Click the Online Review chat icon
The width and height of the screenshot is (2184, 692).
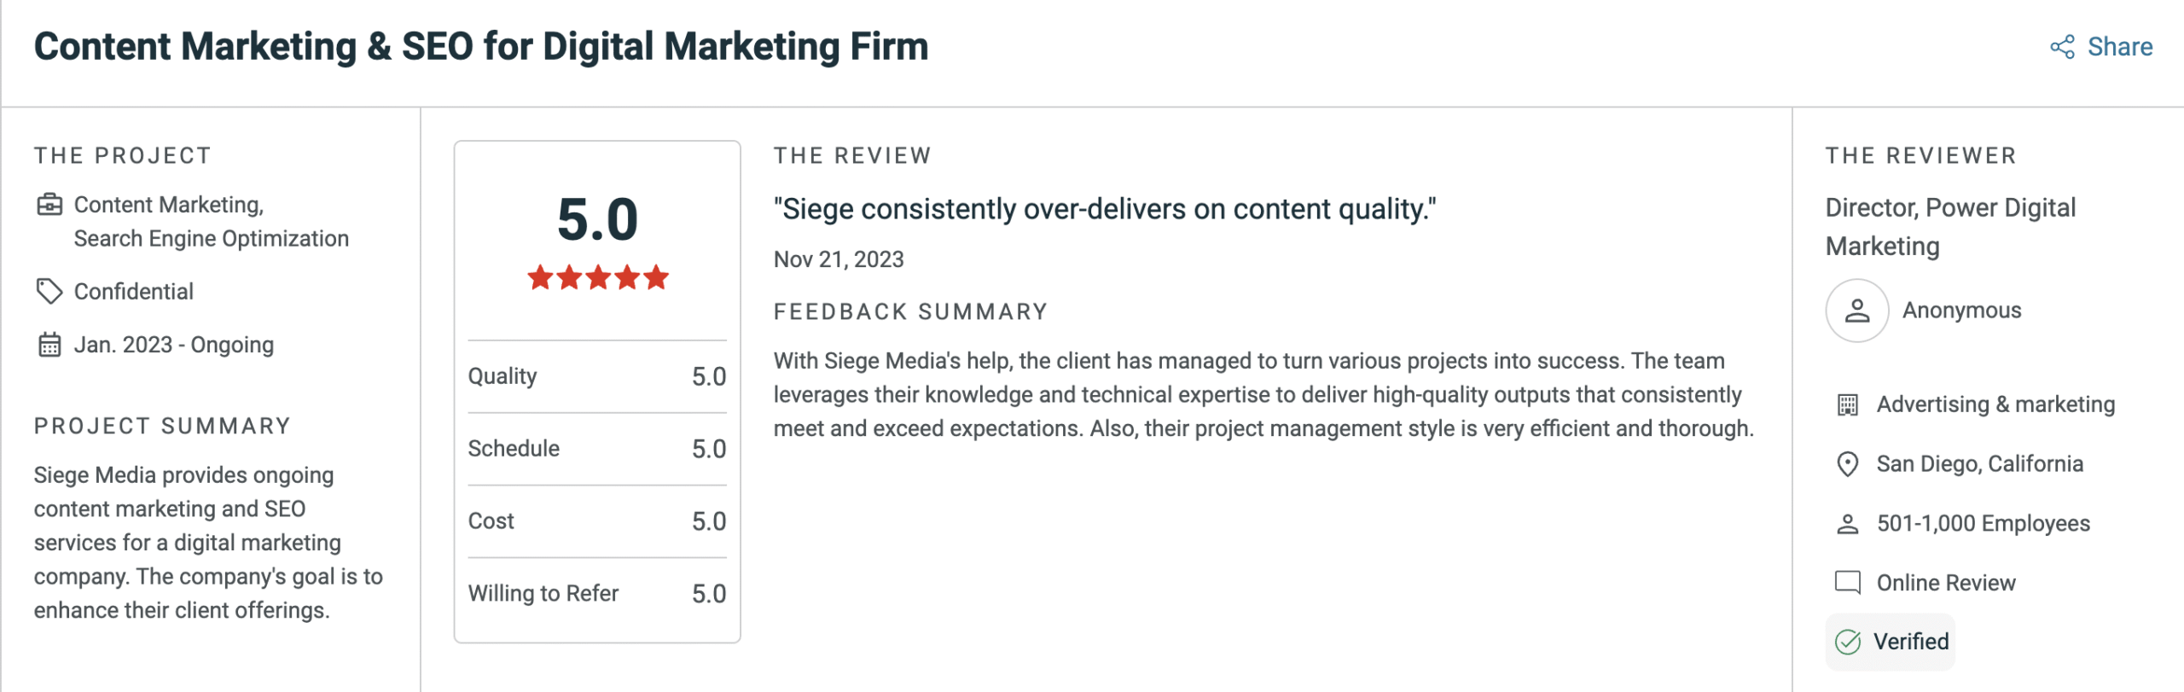[1847, 583]
